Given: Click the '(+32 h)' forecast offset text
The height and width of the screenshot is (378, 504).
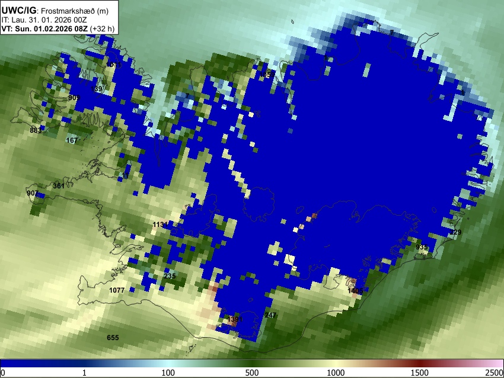Looking at the screenshot, I should 102,28.
